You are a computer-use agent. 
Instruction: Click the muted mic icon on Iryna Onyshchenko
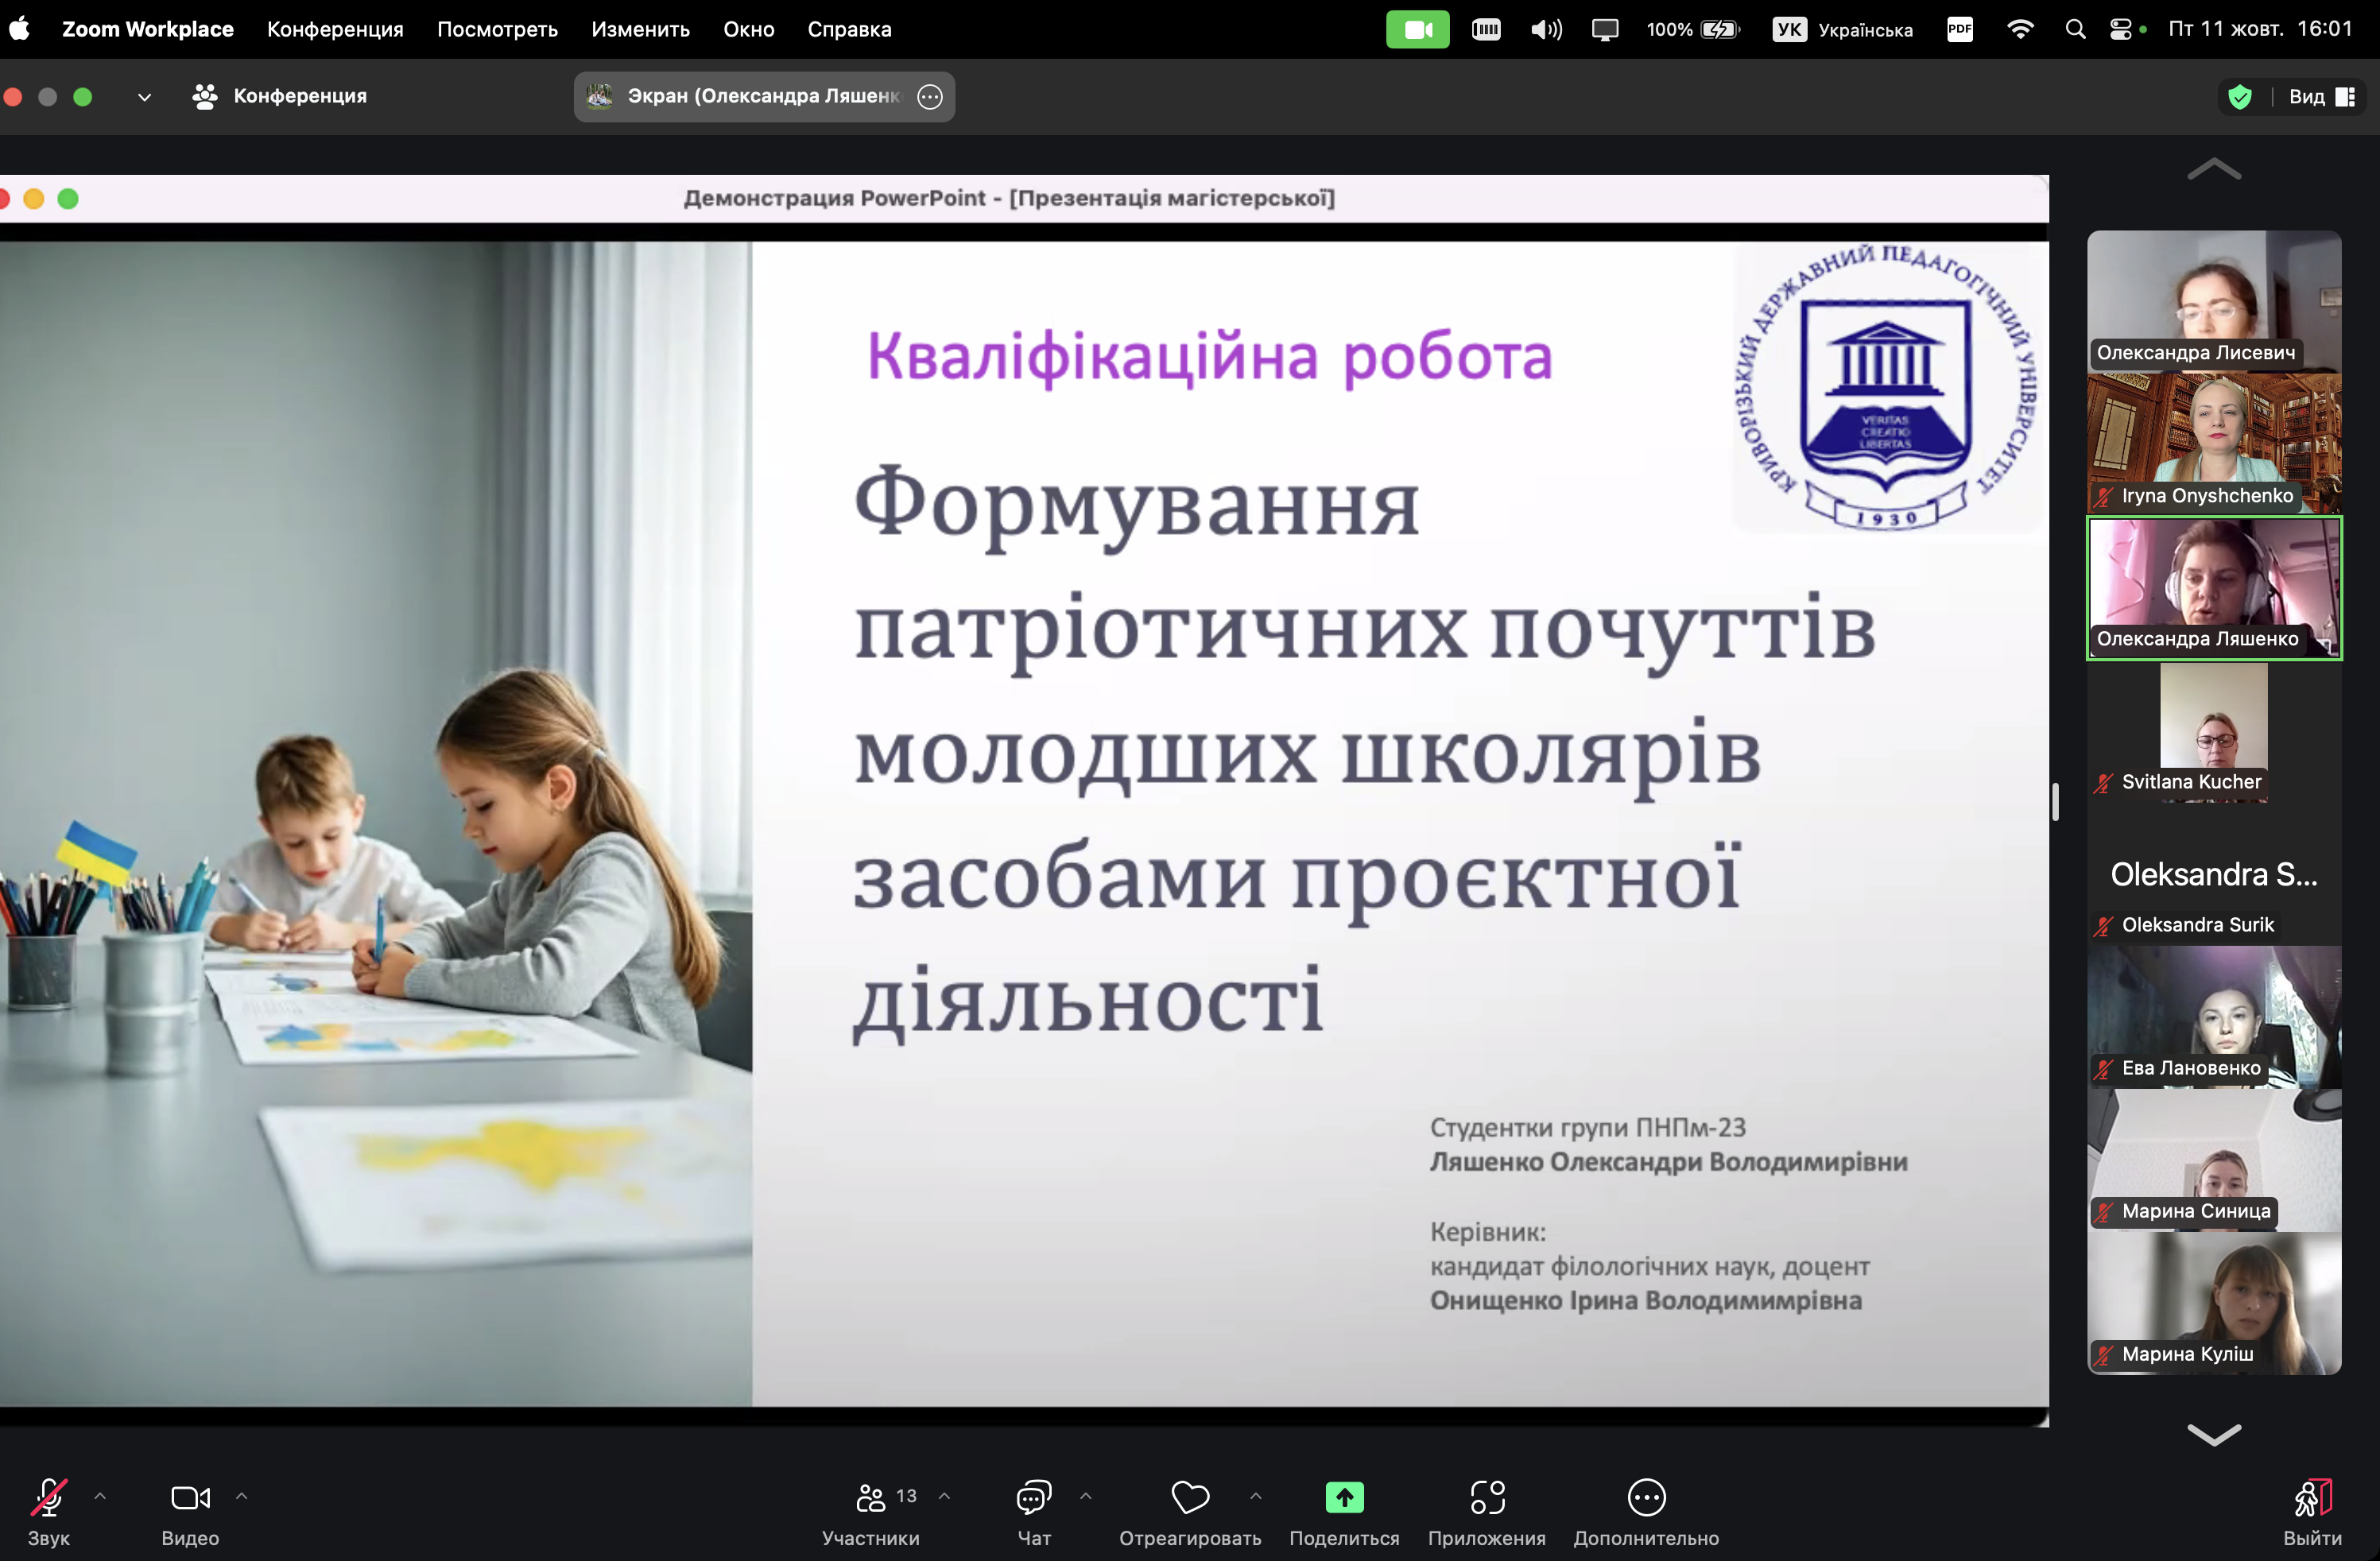[2104, 497]
